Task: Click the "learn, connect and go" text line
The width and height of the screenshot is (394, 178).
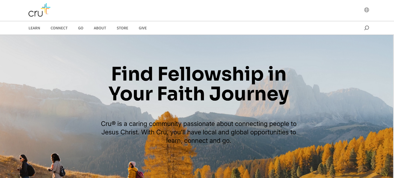Action: (x=198, y=141)
